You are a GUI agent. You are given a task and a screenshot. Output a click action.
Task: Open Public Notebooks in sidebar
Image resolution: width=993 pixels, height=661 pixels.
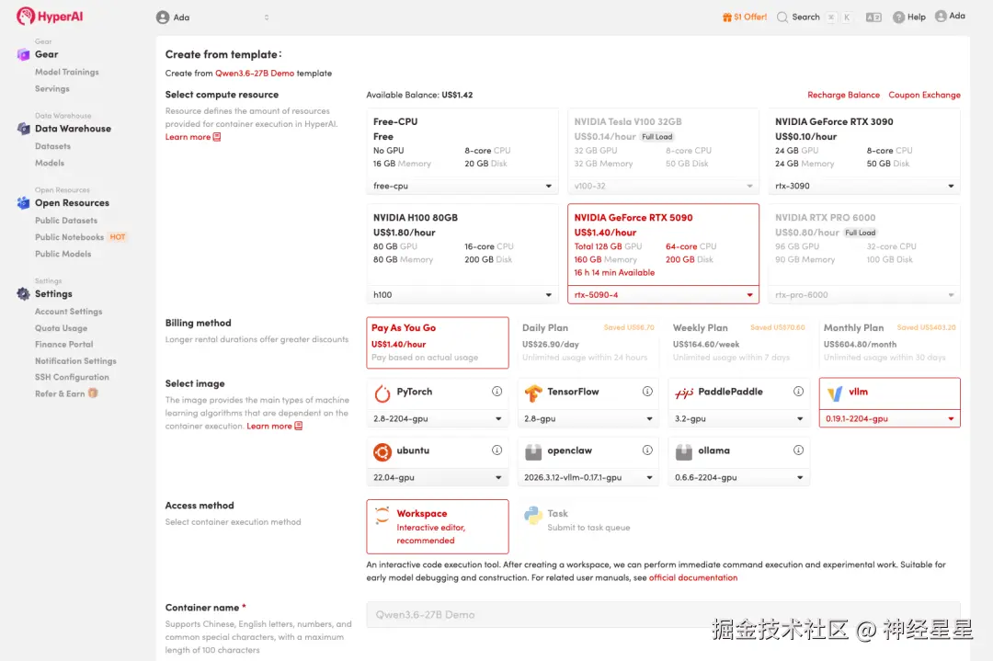(x=69, y=237)
